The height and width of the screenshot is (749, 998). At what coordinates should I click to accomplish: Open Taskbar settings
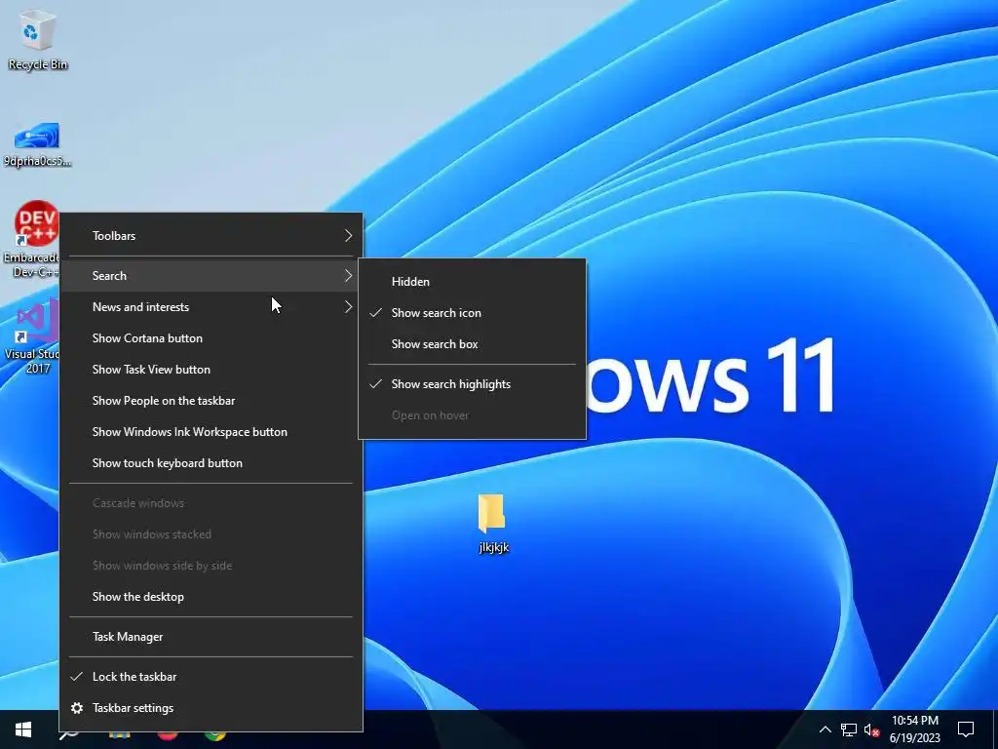click(x=211, y=708)
